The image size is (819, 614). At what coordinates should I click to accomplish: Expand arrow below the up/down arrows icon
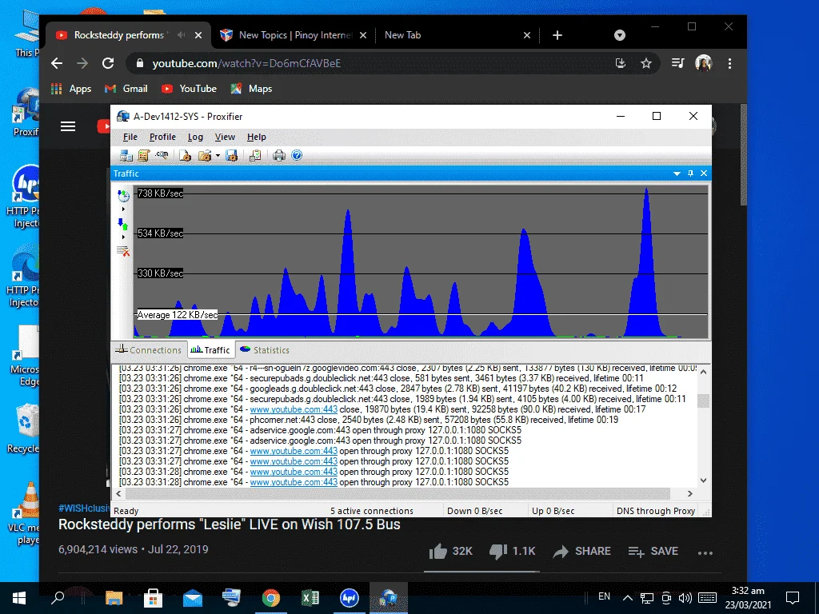[x=124, y=237]
